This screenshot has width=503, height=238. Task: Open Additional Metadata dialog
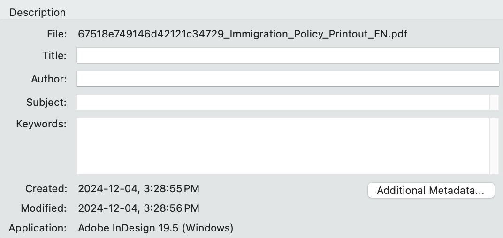pos(431,190)
